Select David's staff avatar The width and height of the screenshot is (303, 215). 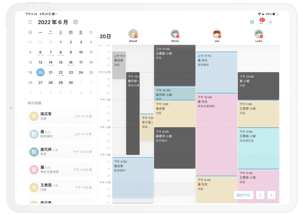pyautogui.click(x=133, y=34)
